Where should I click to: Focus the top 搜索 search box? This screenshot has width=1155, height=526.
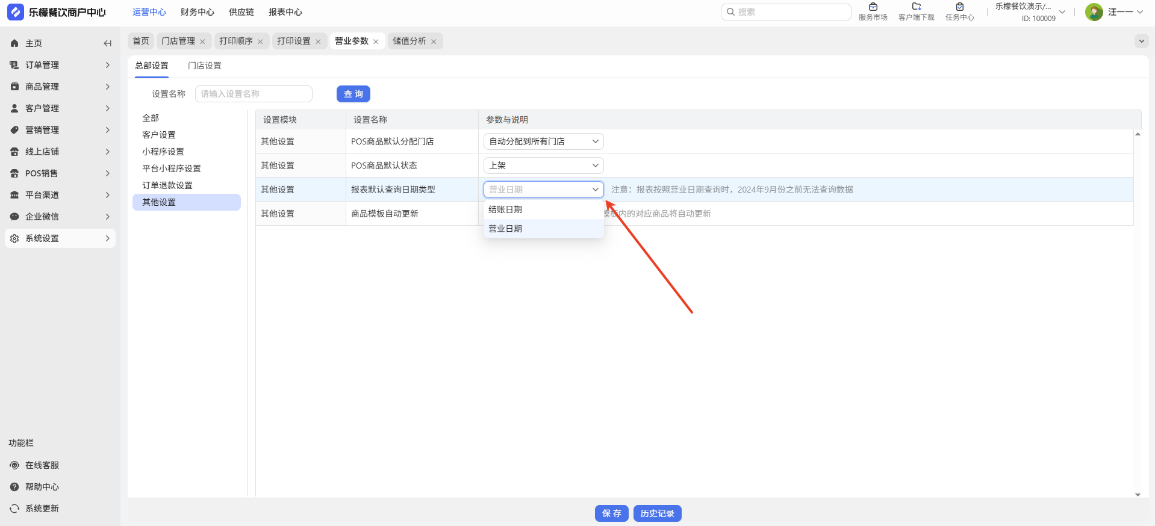point(786,12)
